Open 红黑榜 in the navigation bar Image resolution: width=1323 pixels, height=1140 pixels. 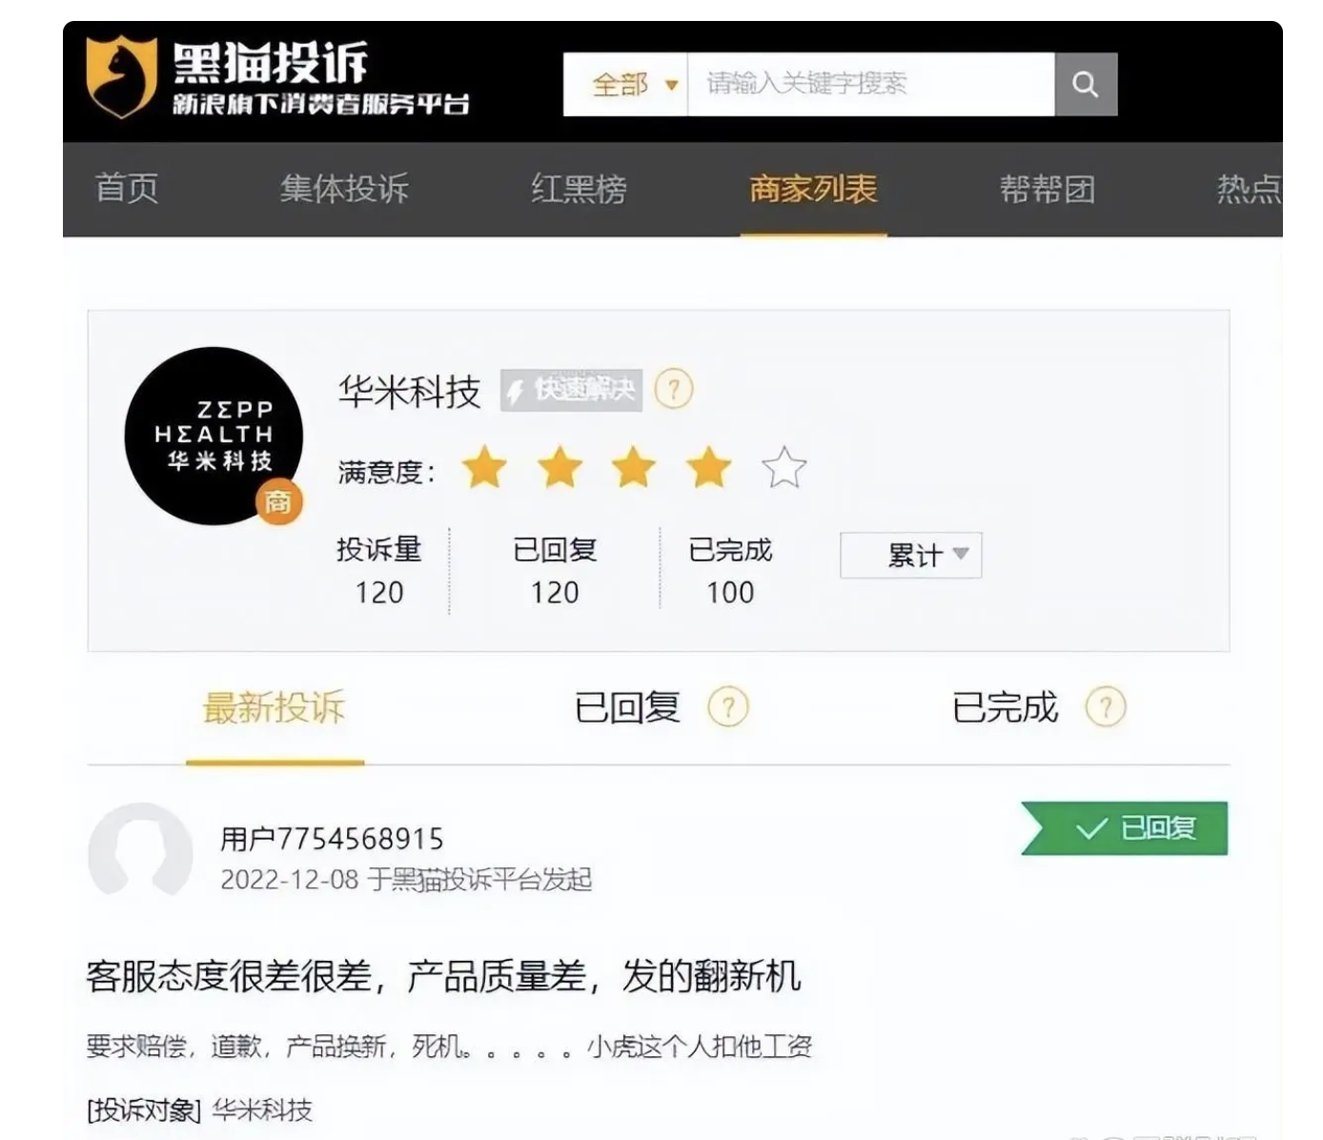click(x=579, y=189)
